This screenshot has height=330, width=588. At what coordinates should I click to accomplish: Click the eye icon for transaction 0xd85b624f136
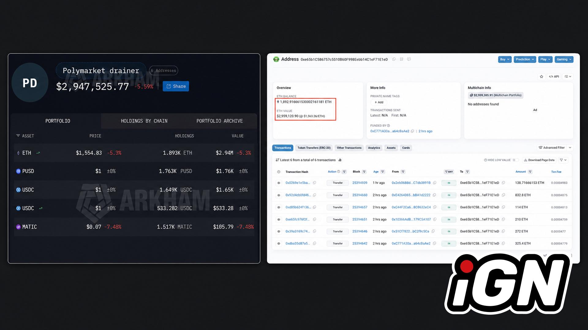tap(279, 207)
